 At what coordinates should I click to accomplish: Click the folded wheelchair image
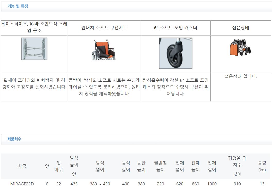click(x=240, y=47)
